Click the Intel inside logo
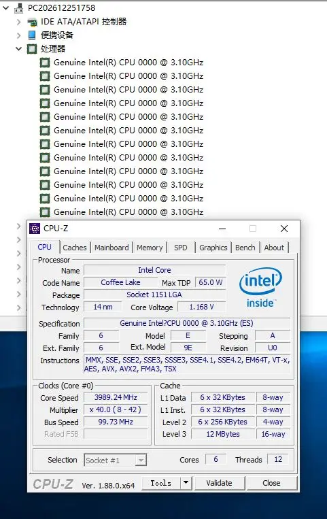The height and width of the screenshot is (519, 327). coord(260,287)
